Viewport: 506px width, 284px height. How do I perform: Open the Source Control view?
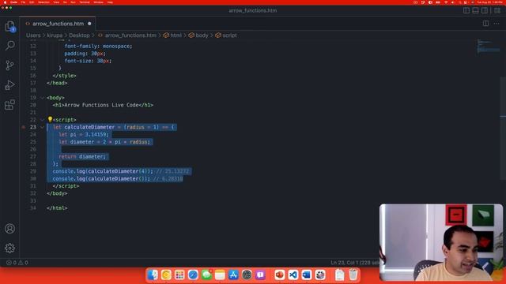pyautogui.click(x=10, y=65)
